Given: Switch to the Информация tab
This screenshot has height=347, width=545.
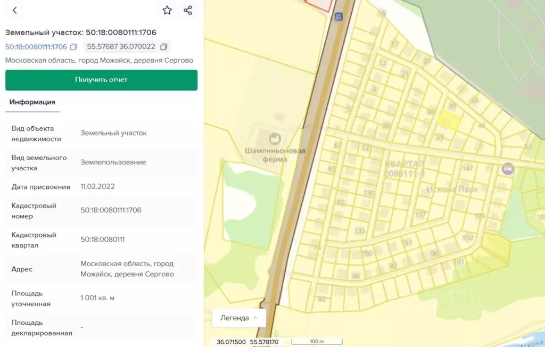Looking at the screenshot, I should 32,102.
